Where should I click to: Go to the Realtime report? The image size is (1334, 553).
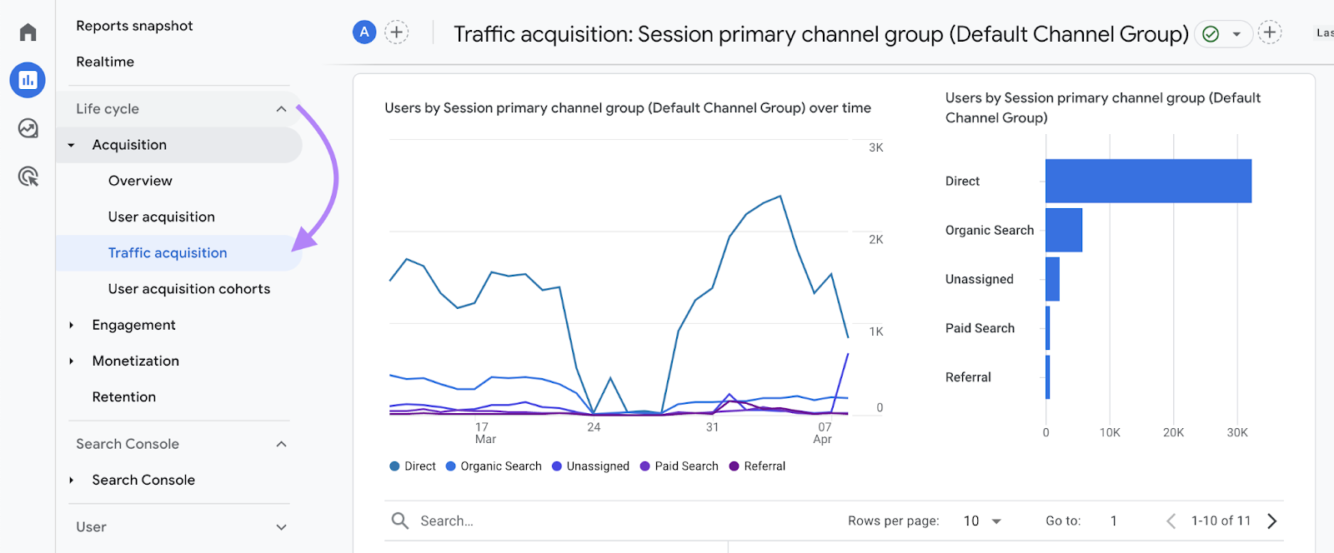[x=104, y=61]
